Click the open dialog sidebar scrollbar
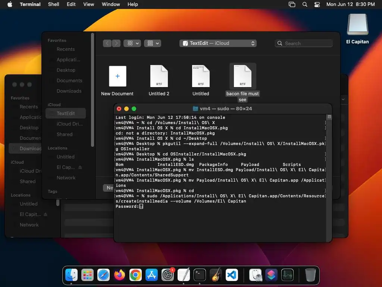Viewport: 382px width, 287px height. click(93, 90)
